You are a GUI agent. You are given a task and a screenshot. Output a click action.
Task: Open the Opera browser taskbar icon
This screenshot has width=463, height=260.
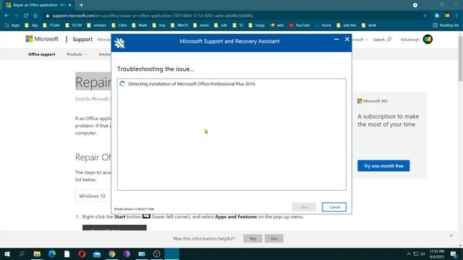(82, 253)
